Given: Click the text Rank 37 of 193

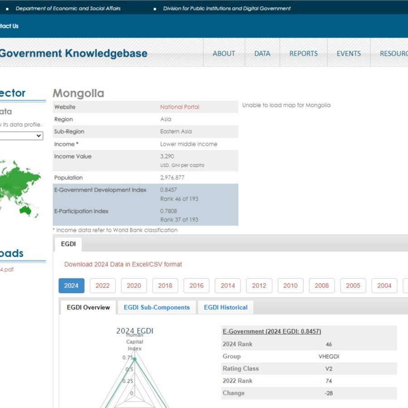Looking at the screenshot, I should point(179,220).
